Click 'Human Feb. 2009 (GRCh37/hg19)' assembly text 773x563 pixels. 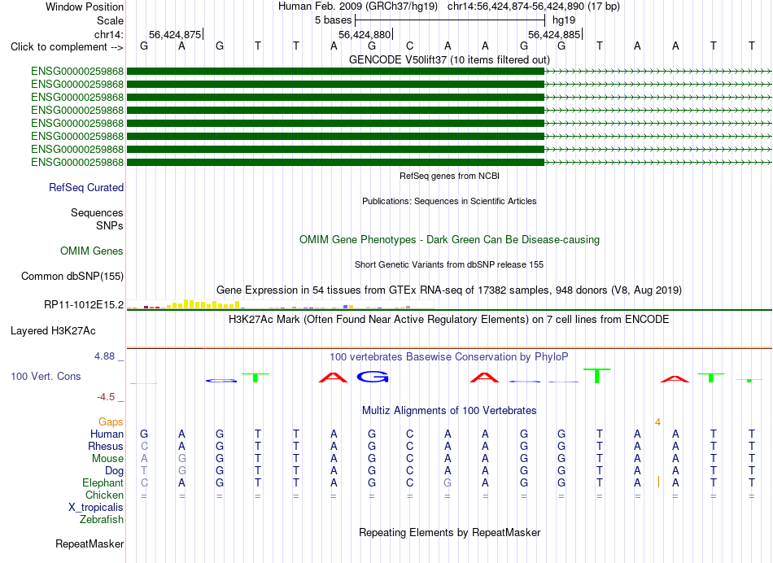(x=358, y=7)
